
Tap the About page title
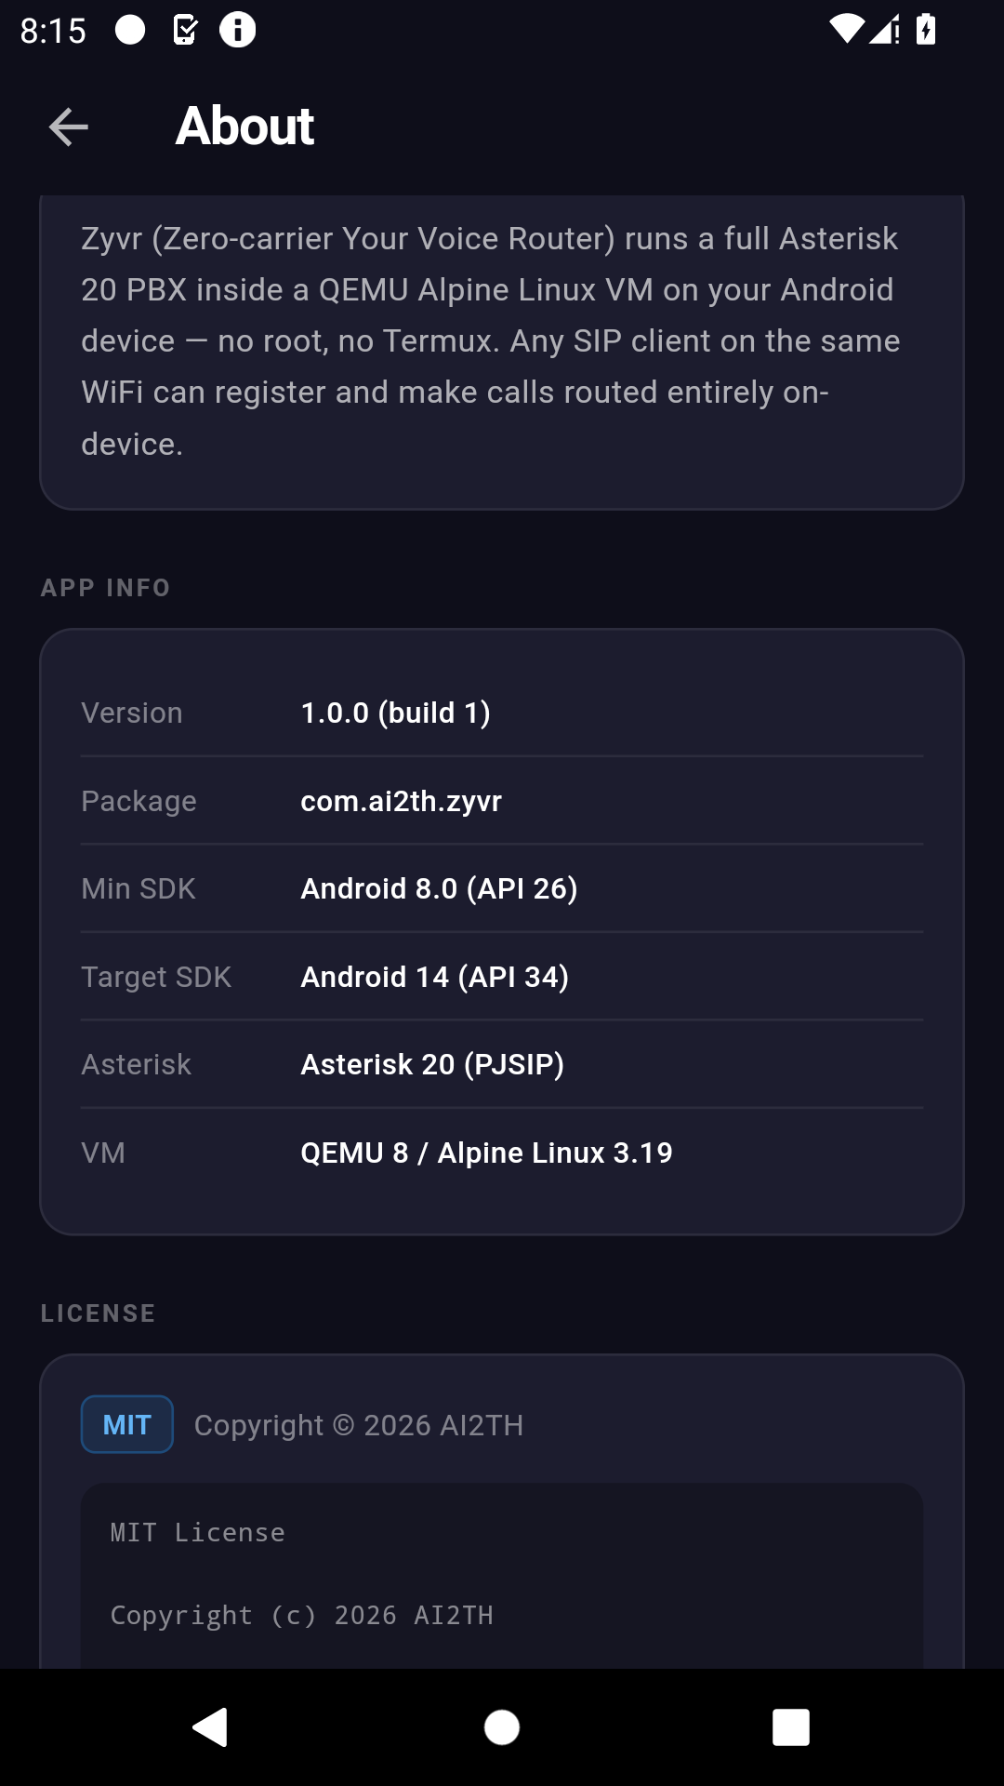point(244,127)
